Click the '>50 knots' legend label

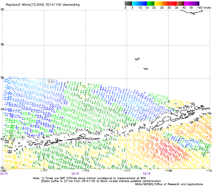pos(204,8)
